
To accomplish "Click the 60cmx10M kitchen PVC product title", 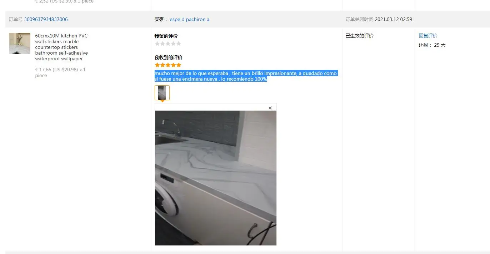I will tap(61, 47).
